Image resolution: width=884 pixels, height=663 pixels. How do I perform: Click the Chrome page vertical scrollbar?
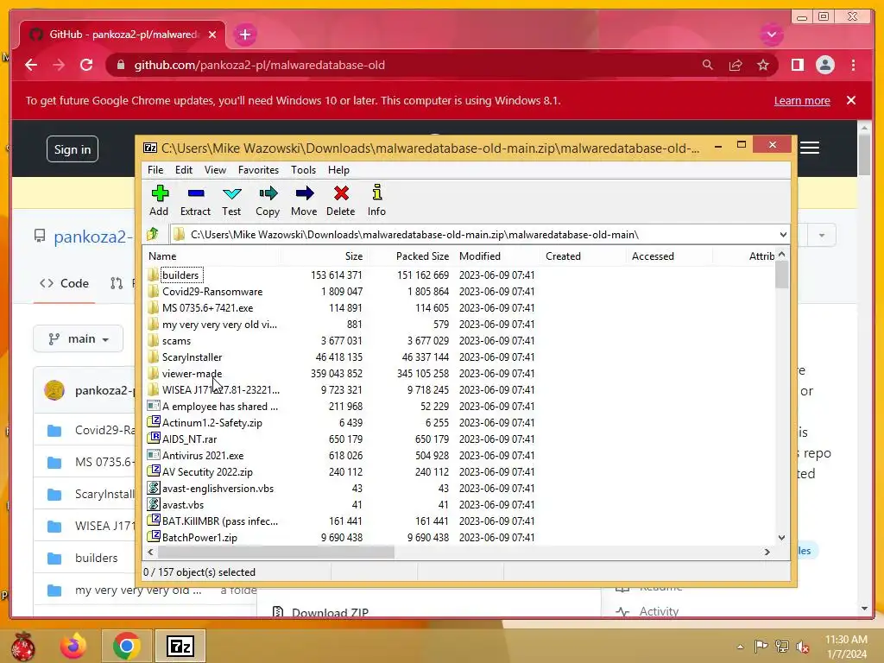pyautogui.click(x=864, y=155)
